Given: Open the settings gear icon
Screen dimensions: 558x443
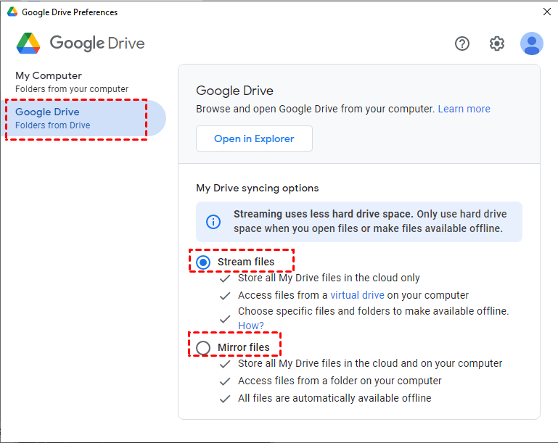Looking at the screenshot, I should tap(496, 44).
